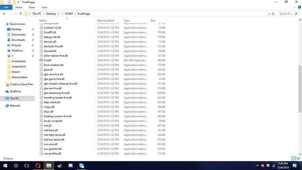Open the File menu
This screenshot has width=302, height=170.
[6, 7]
